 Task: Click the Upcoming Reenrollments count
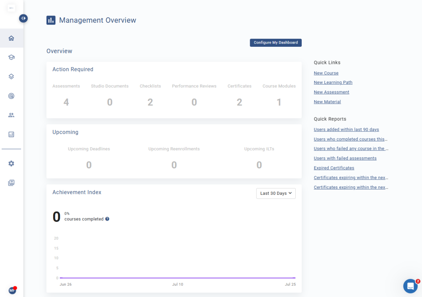[174, 165]
